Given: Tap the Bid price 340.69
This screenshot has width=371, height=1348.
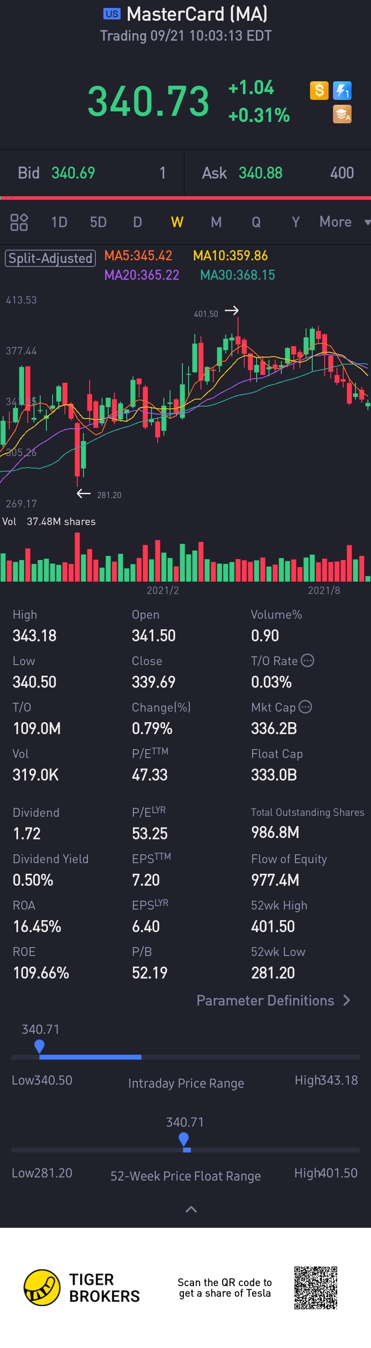Looking at the screenshot, I should [x=73, y=173].
